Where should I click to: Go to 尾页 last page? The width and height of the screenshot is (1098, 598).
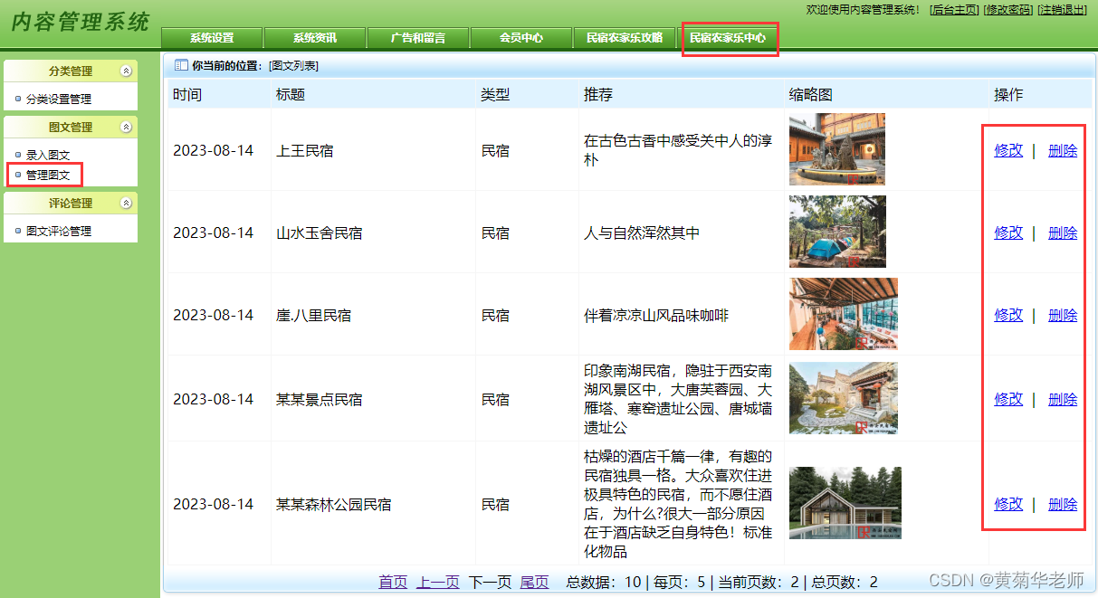534,582
